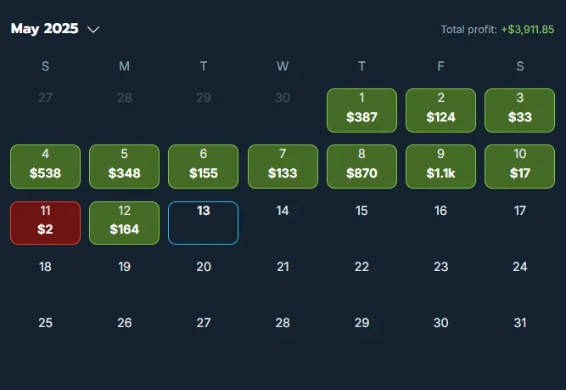The image size is (566, 390).
Task: Select May 4 showing $538 profit
Action: [x=46, y=167]
